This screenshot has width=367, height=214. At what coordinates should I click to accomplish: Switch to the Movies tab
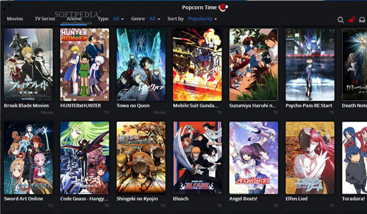15,19
